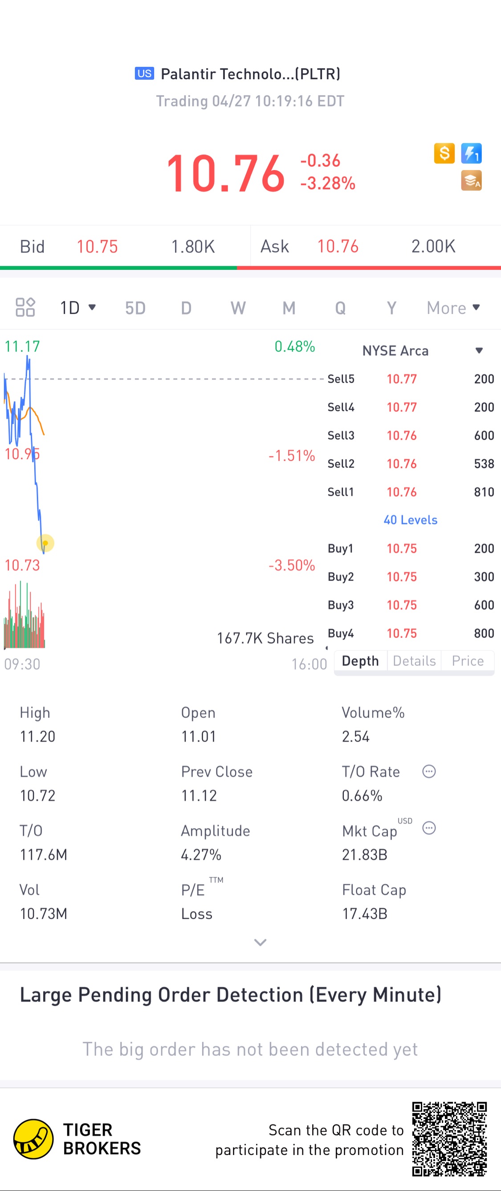The width and height of the screenshot is (501, 1191).
Task: Click the T/O Rate info bubble icon
Action: click(x=429, y=771)
